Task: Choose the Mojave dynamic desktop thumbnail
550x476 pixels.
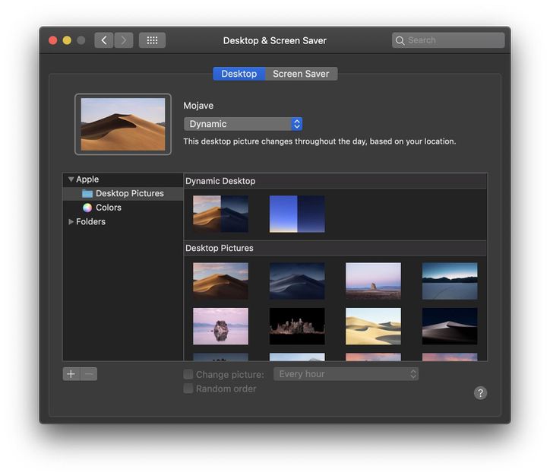Action: pos(220,214)
